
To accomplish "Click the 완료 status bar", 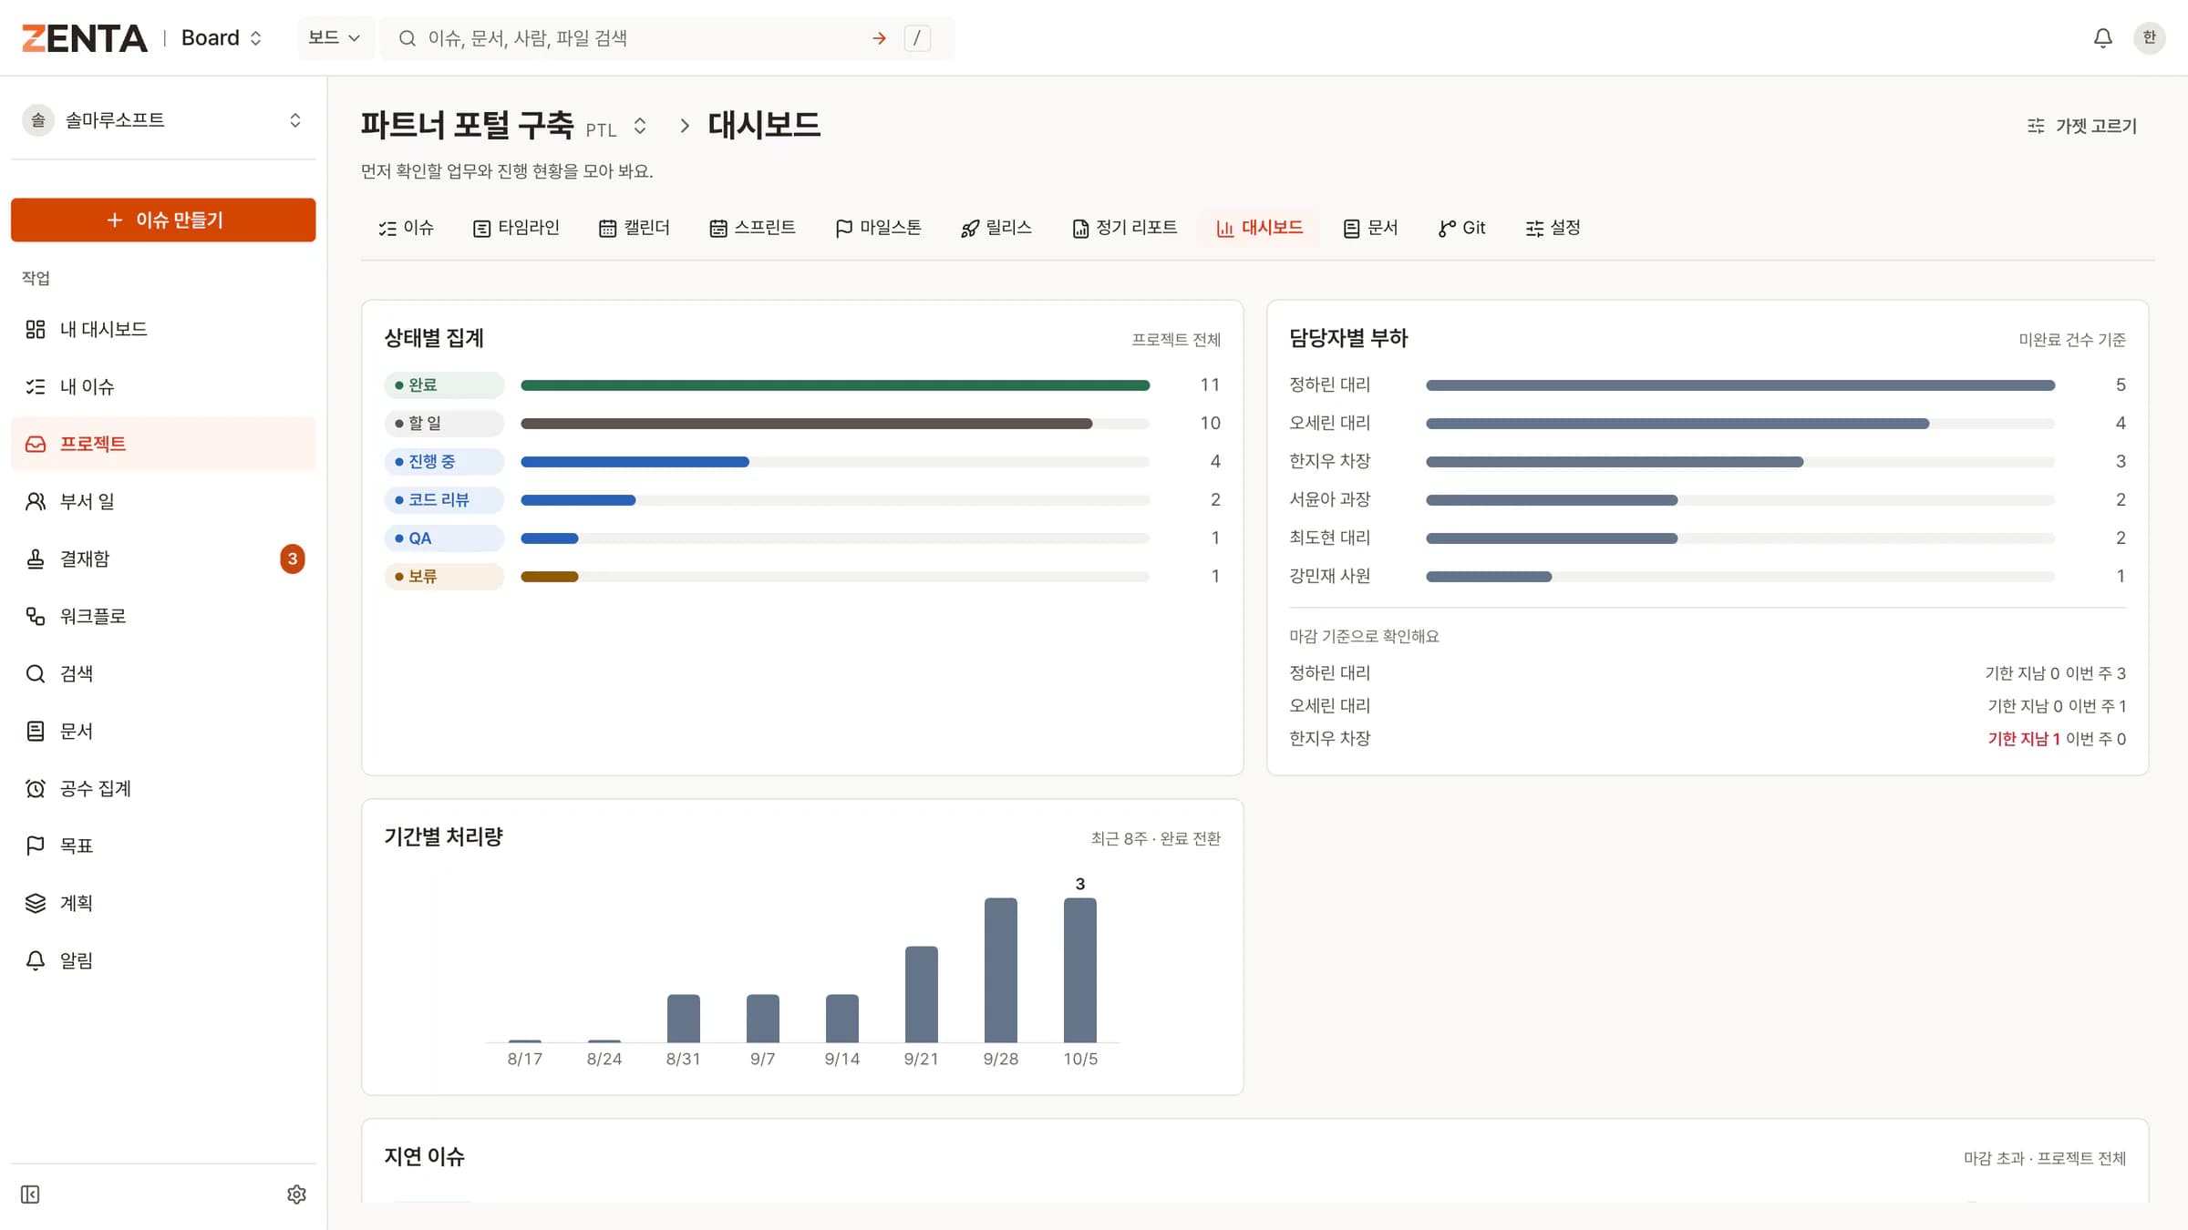I will point(835,385).
